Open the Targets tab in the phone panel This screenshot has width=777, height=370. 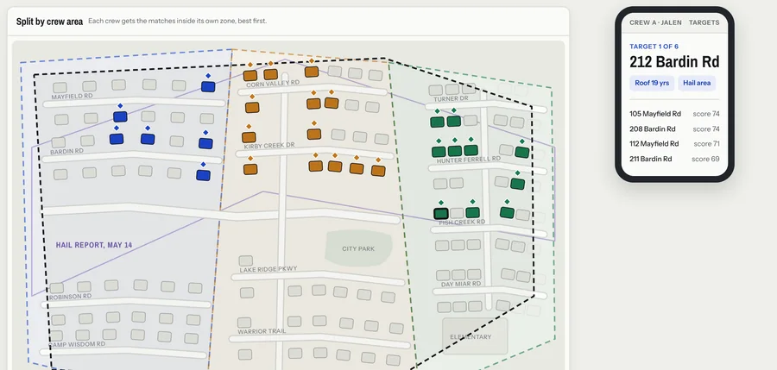coord(704,22)
